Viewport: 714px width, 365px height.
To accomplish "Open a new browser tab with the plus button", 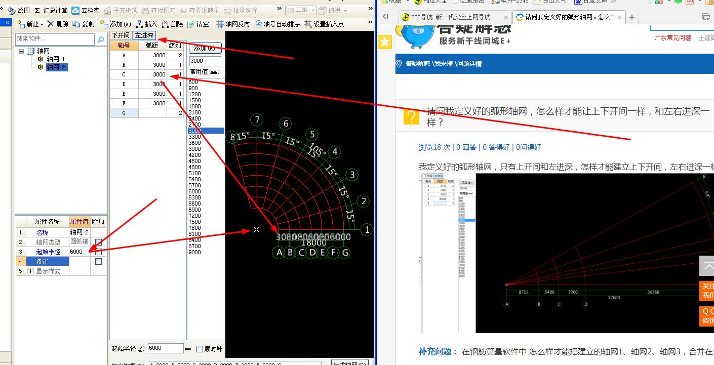I will click(x=632, y=17).
